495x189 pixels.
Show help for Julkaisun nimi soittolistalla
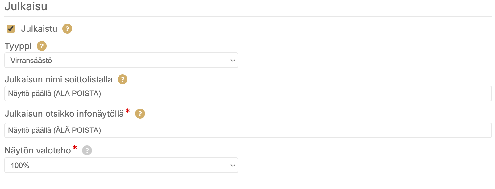(x=123, y=79)
